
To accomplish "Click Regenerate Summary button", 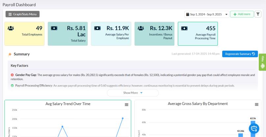I will (240, 54).
